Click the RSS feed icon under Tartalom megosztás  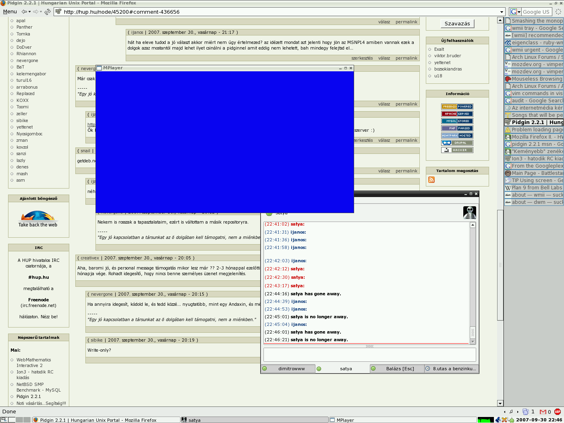point(431,180)
